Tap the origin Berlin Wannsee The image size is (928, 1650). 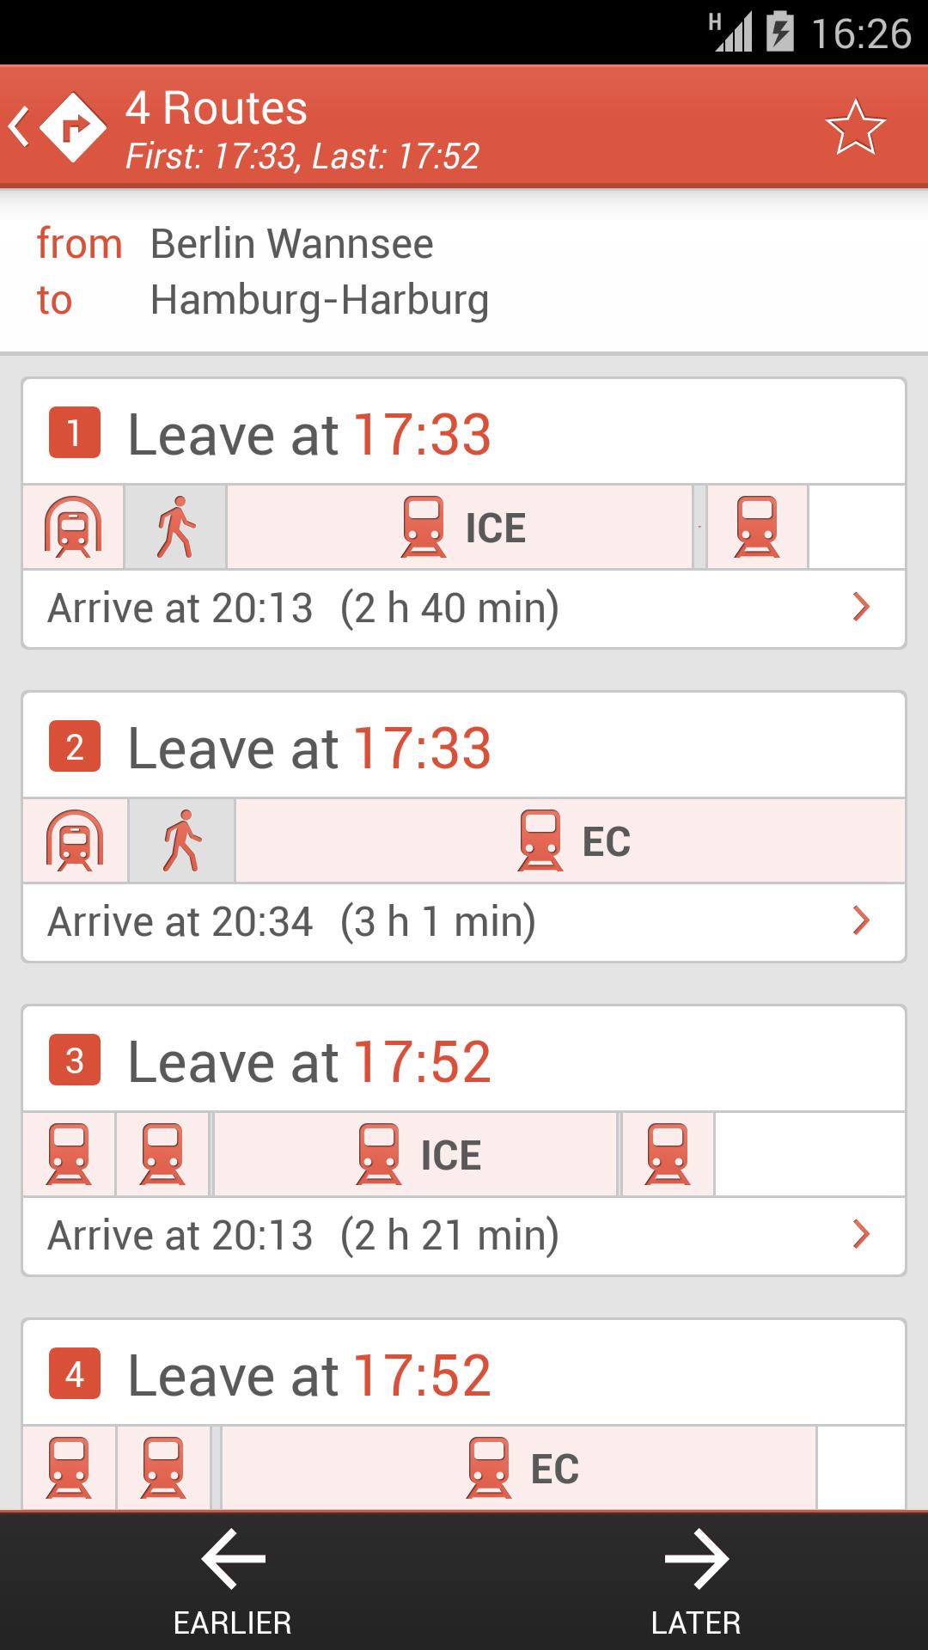point(292,243)
